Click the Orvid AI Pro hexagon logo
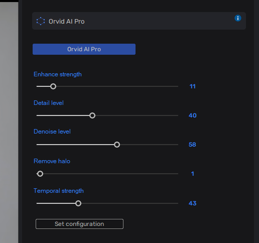Image resolution: width=259 pixels, height=243 pixels. click(41, 21)
